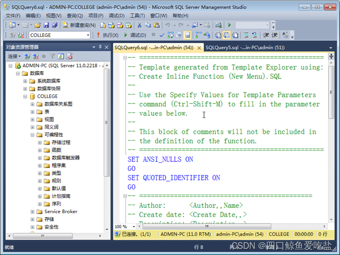Select Results to Grid icon
The width and height of the screenshot is (340, 255).
[x=226, y=35]
